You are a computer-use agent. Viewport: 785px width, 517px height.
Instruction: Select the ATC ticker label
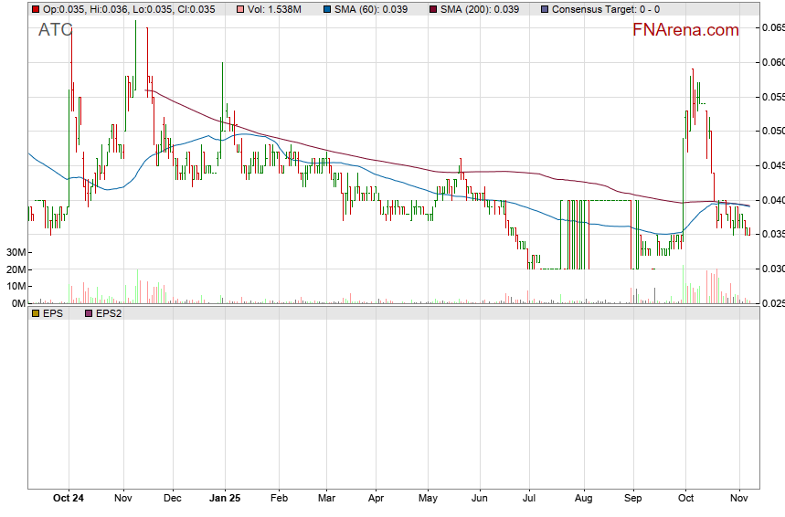pyautogui.click(x=55, y=30)
